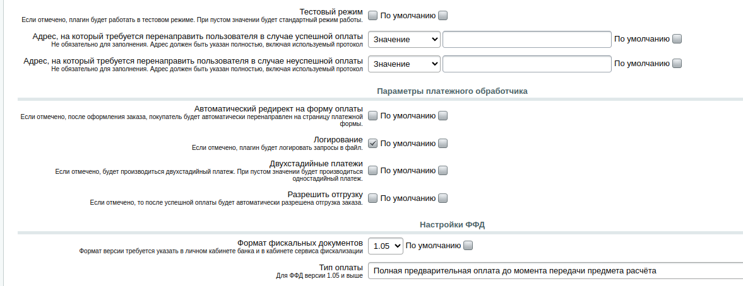The height and width of the screenshot is (286, 743).
Task: Toggle По умолчанию checkbox for Тестовый режим
Action: [443, 16]
